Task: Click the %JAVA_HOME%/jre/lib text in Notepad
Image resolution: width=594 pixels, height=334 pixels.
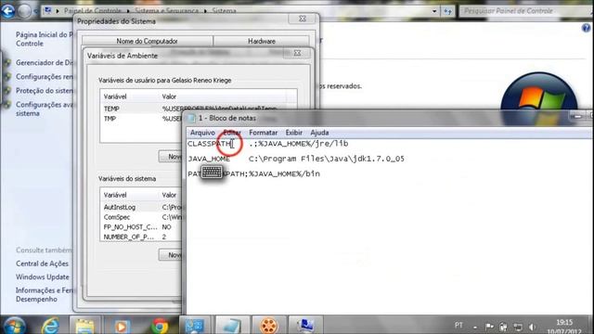Action: [x=303, y=144]
